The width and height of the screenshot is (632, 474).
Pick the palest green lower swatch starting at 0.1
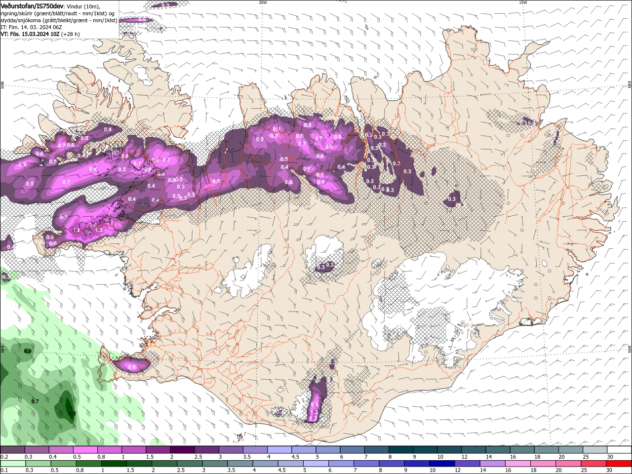(12, 464)
